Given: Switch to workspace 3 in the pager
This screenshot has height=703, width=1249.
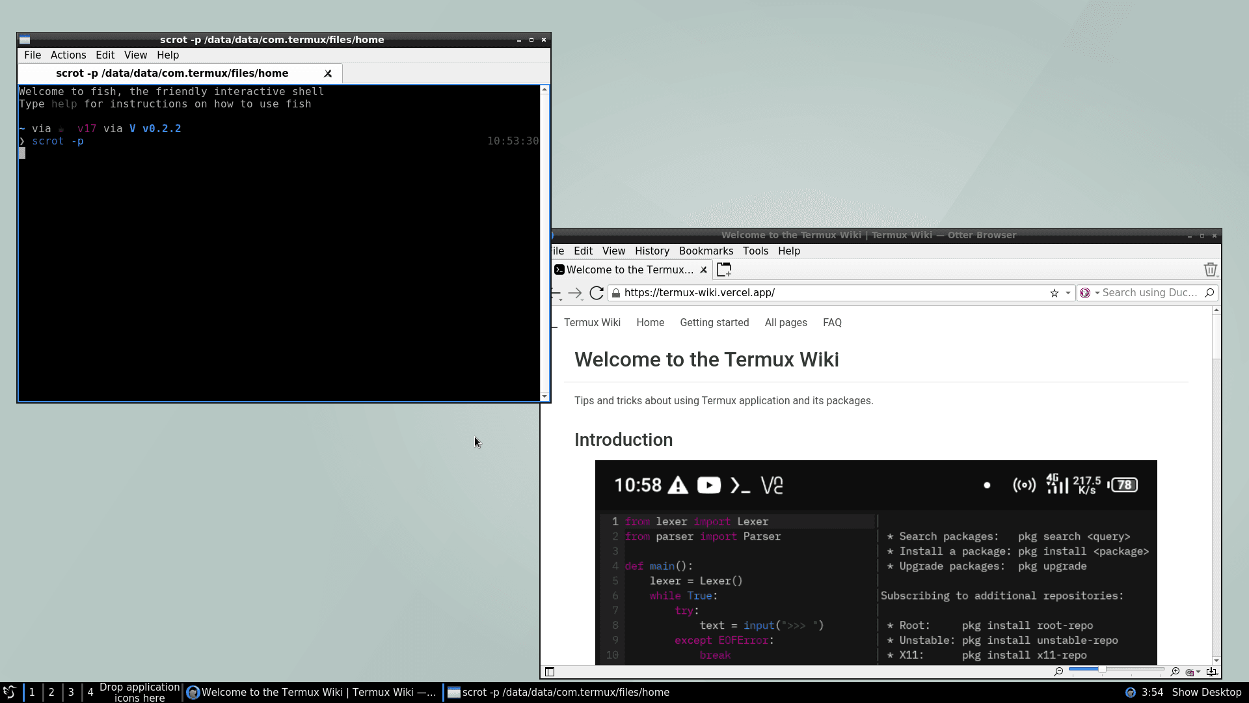Looking at the screenshot, I should coord(71,692).
